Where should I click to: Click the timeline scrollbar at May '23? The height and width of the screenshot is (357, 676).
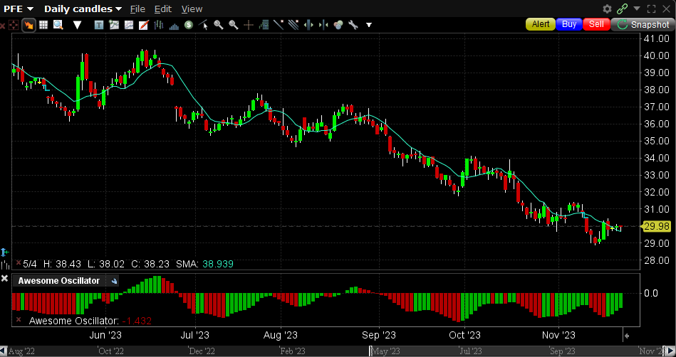tap(385, 351)
